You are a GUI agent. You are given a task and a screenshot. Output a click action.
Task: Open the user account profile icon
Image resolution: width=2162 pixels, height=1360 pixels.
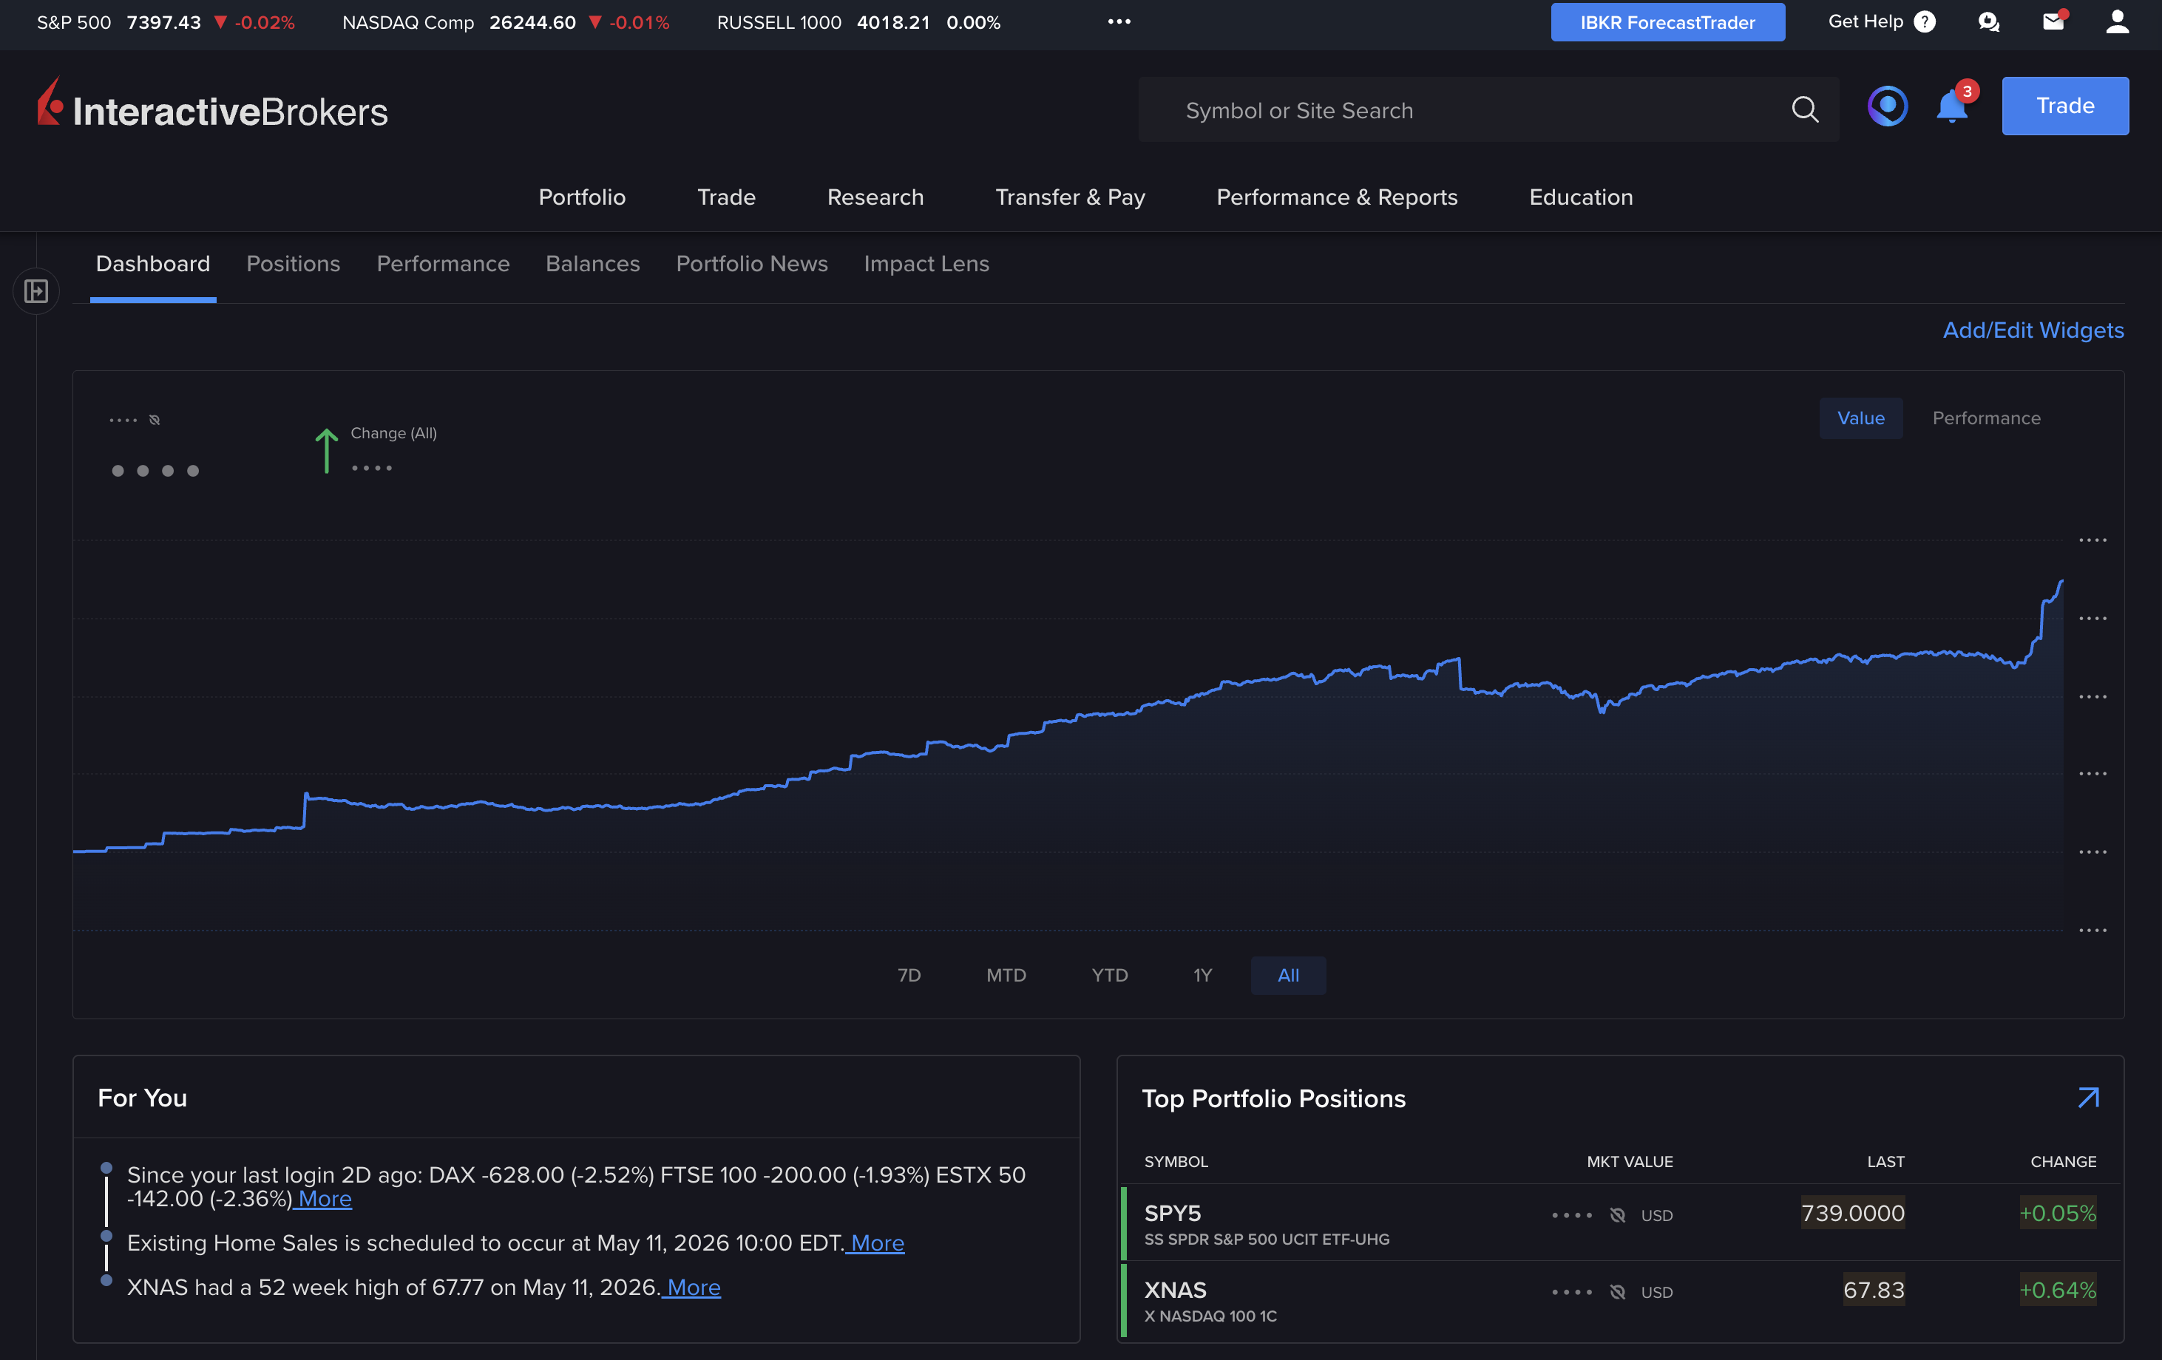pos(2117,21)
